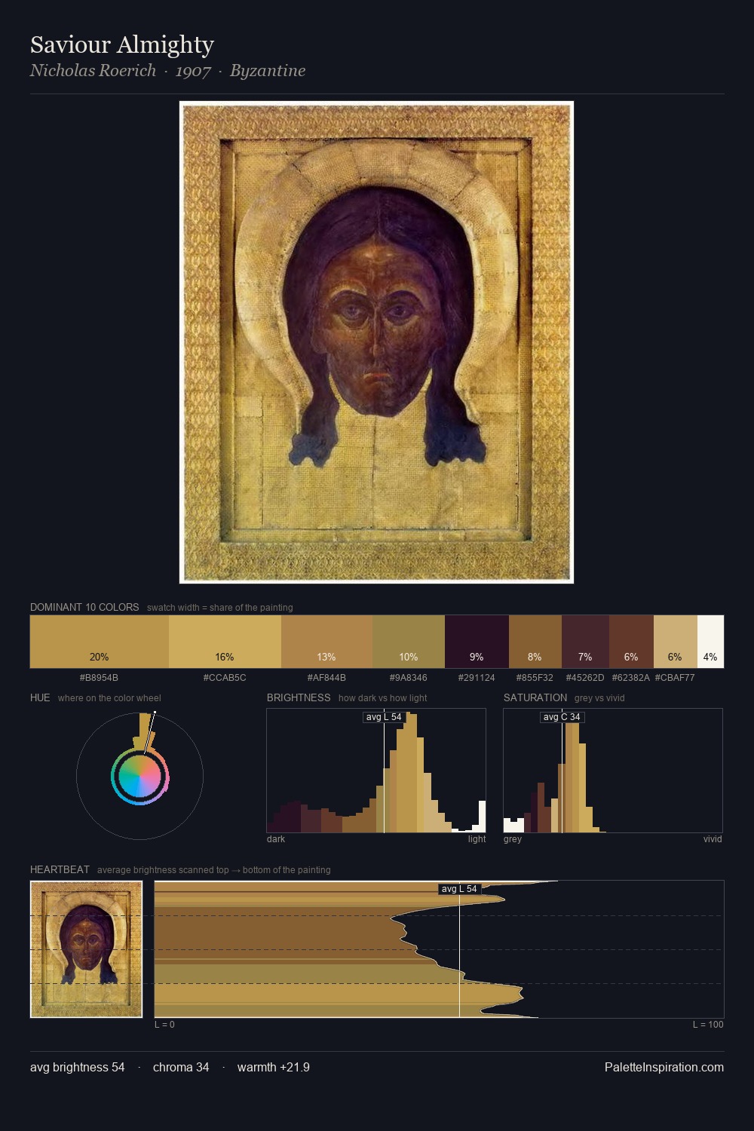Click the 'avg L 54' label in Brightness histogram
This screenshot has width=754, height=1131.
click(384, 717)
